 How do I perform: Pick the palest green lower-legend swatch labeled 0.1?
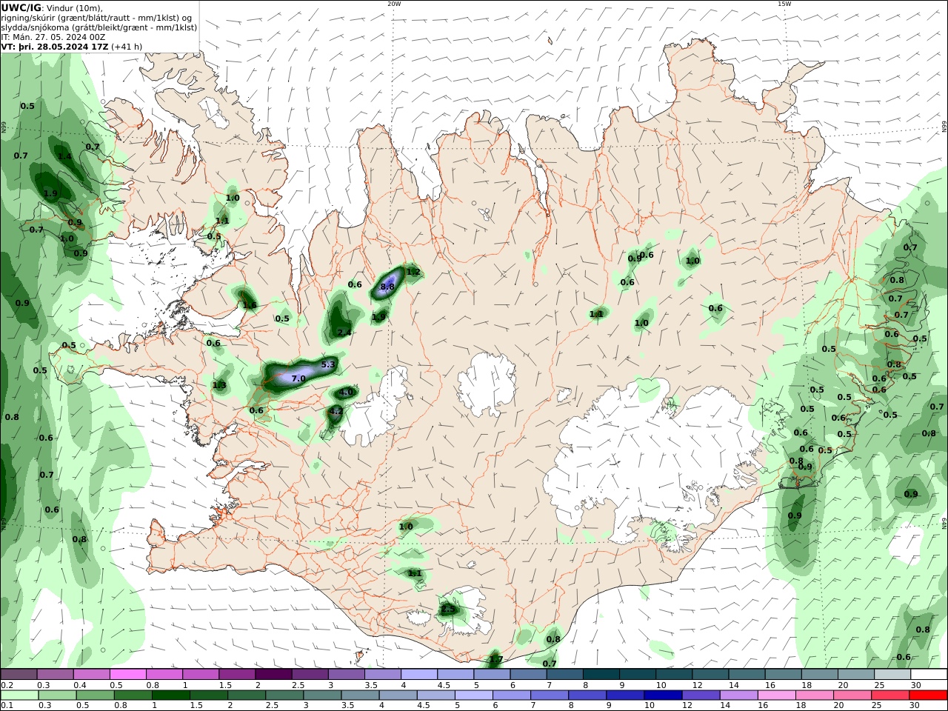point(20,695)
